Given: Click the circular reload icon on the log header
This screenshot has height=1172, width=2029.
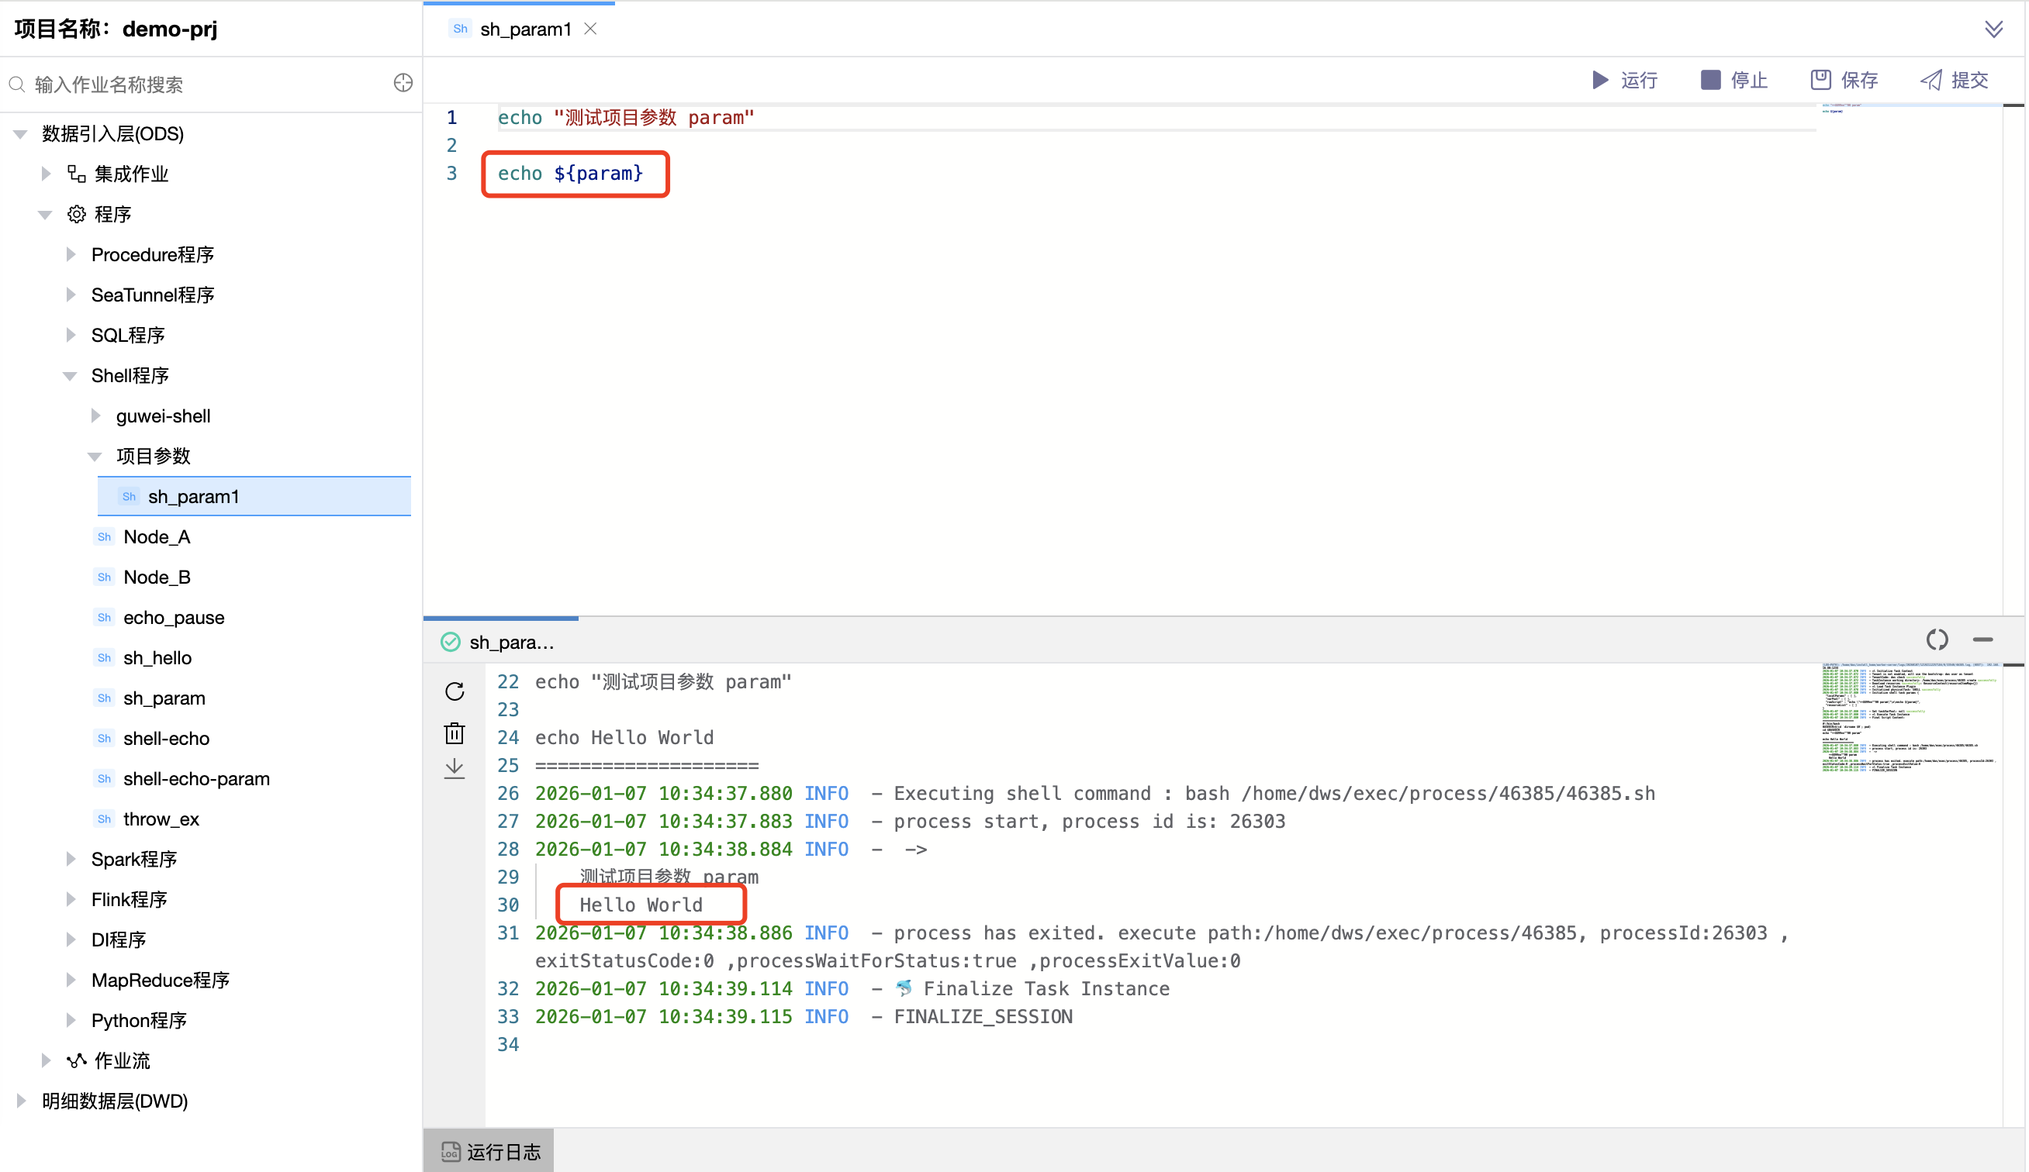Looking at the screenshot, I should (1937, 639).
